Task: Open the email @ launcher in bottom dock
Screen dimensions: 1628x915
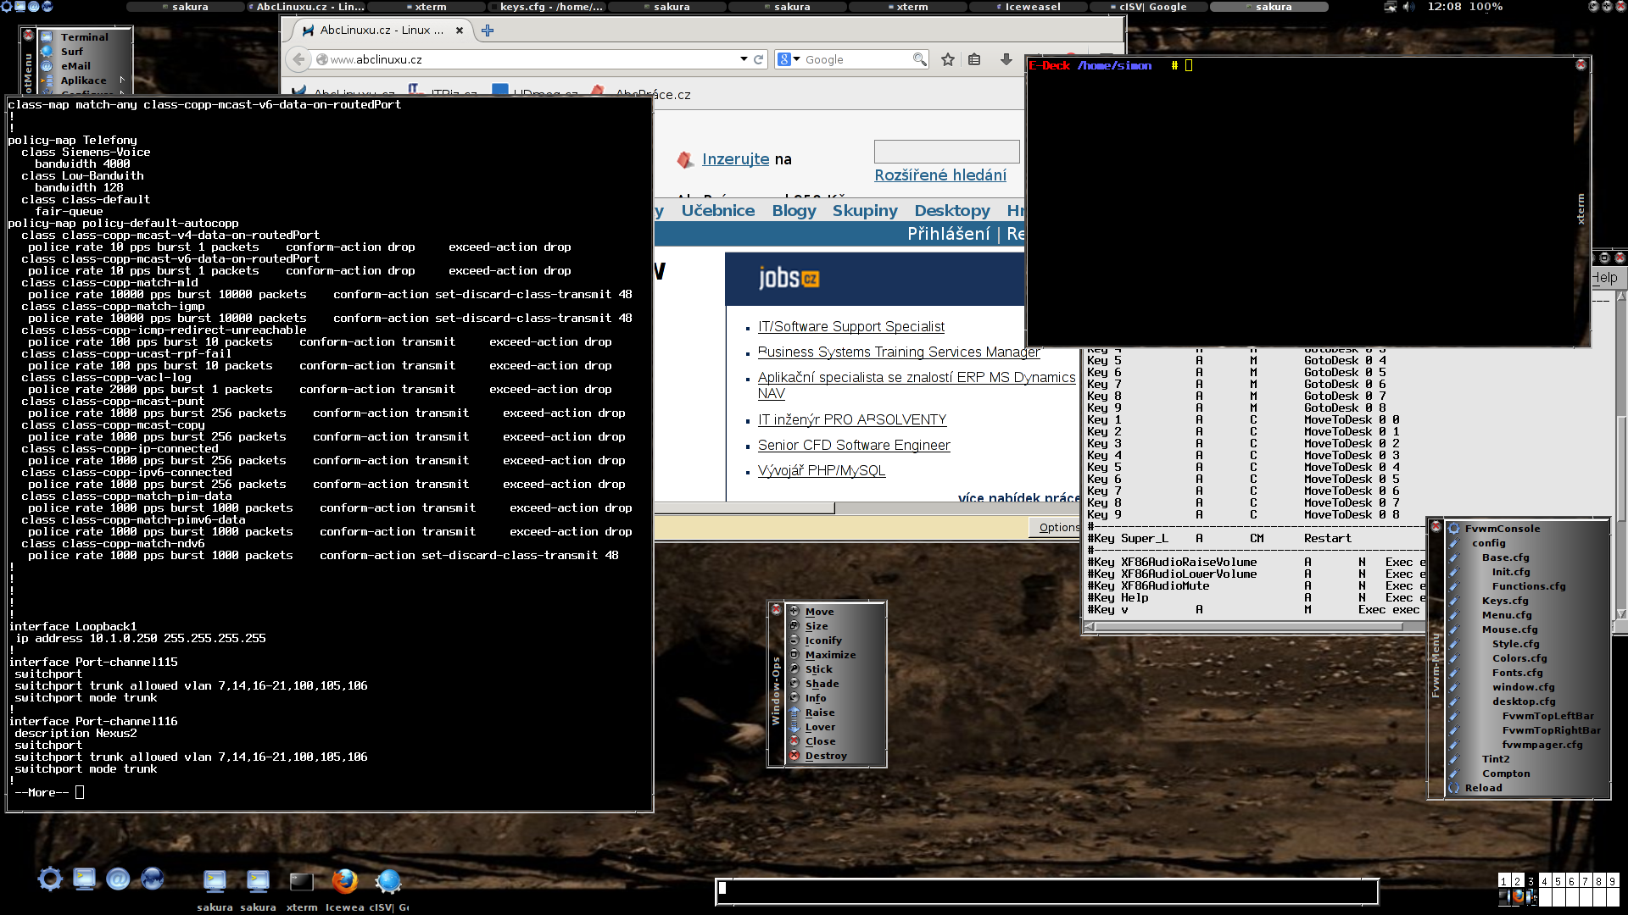Action: point(118,879)
